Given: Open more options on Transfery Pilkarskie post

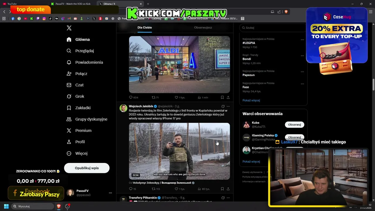Looking at the screenshot, I should click(228, 198).
